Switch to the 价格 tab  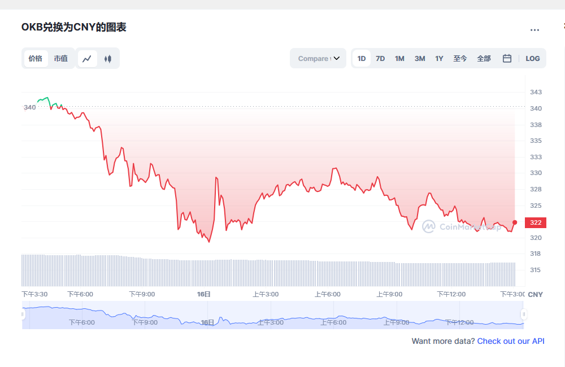(x=35, y=58)
